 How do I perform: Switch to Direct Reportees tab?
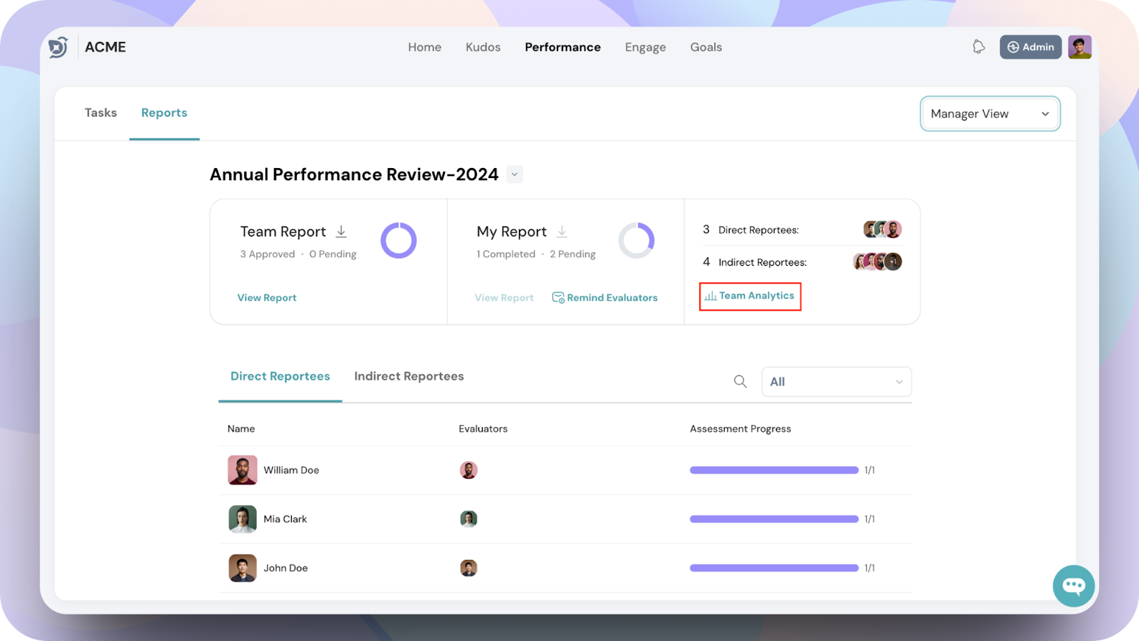coord(280,376)
